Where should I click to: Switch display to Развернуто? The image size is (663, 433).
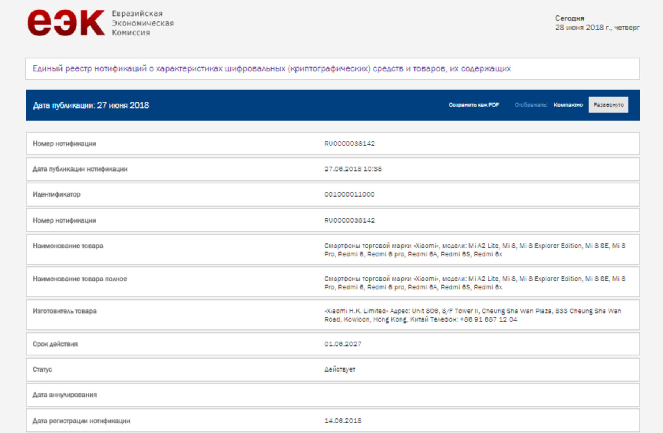[609, 105]
